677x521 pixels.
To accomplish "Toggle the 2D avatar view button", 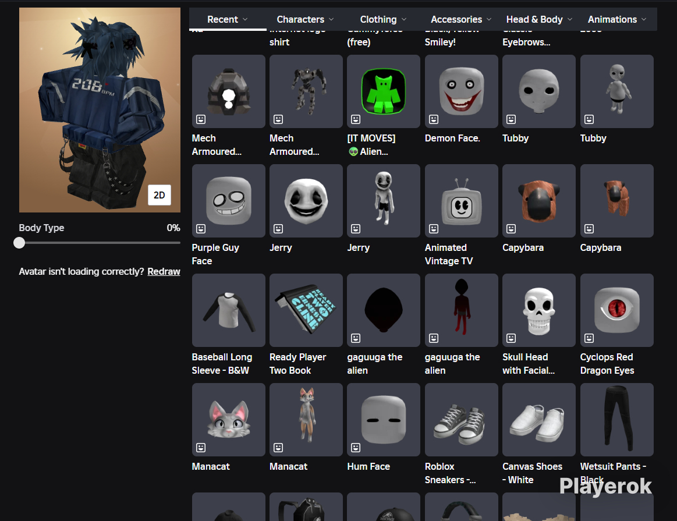I will pyautogui.click(x=159, y=195).
